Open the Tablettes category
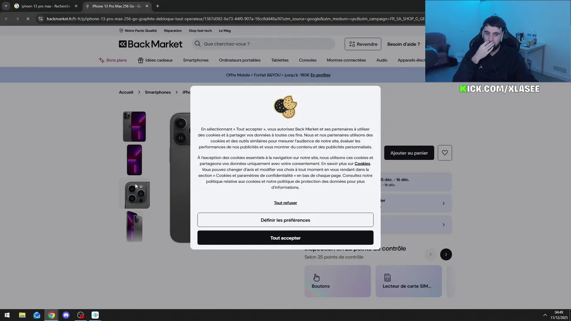The width and height of the screenshot is (571, 321). click(x=280, y=60)
